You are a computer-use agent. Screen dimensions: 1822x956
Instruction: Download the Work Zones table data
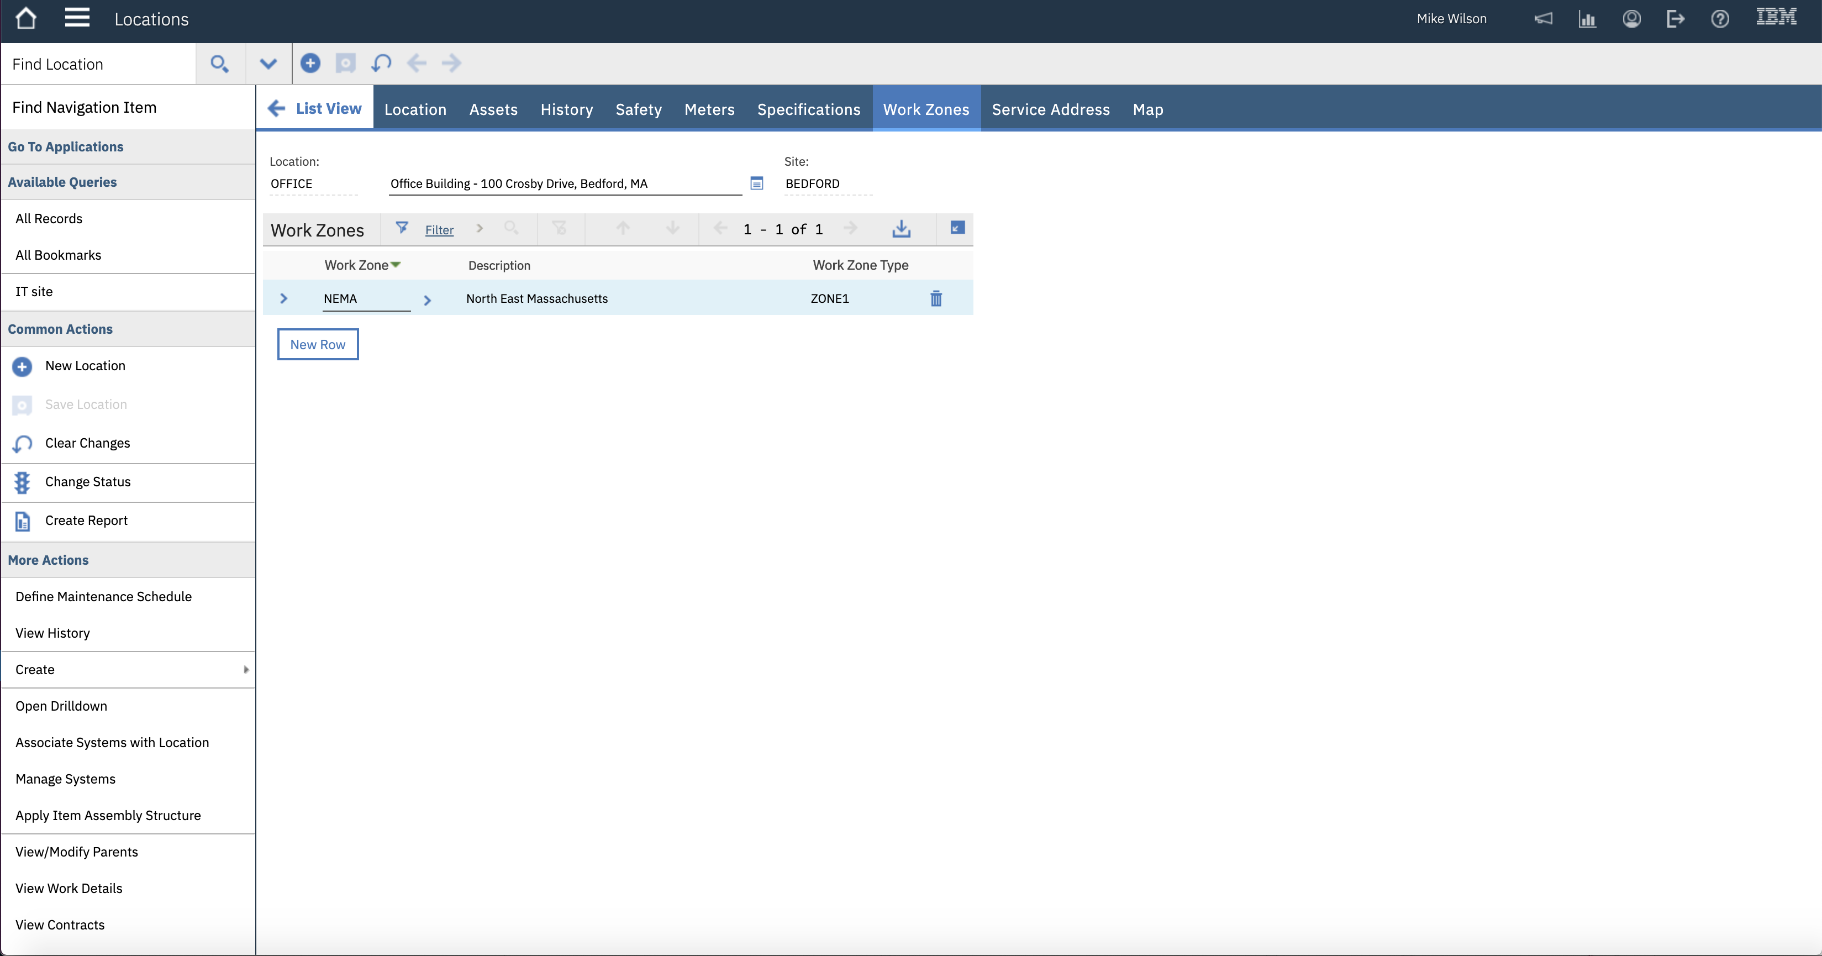tap(901, 229)
